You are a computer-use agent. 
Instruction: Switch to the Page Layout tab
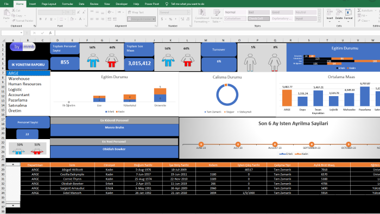point(49,4)
